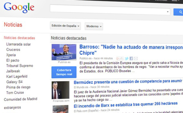Screen dimensions: 183x113
Task: Open the search box dropdown arrow
Action: [x=168, y=12]
